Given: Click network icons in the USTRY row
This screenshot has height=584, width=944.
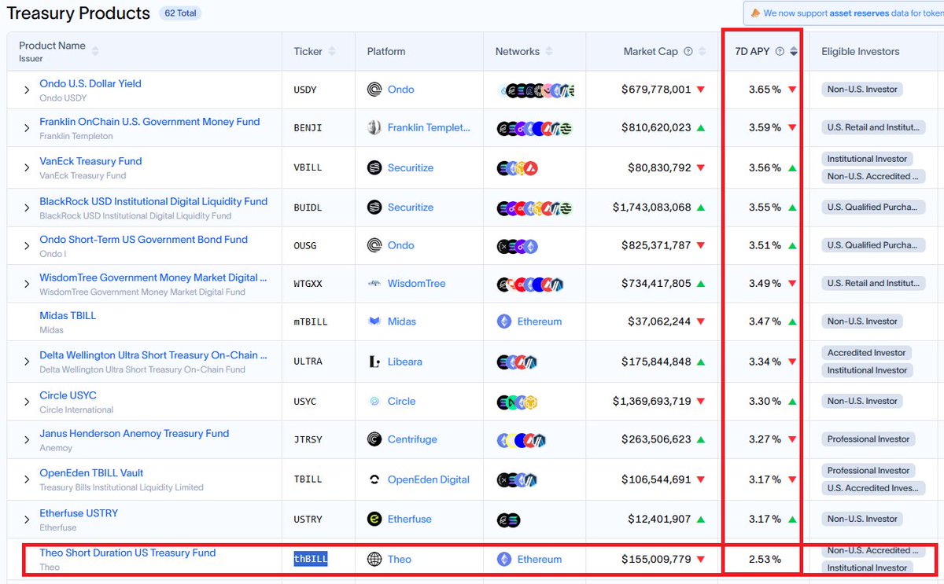Looking at the screenshot, I should (x=508, y=519).
